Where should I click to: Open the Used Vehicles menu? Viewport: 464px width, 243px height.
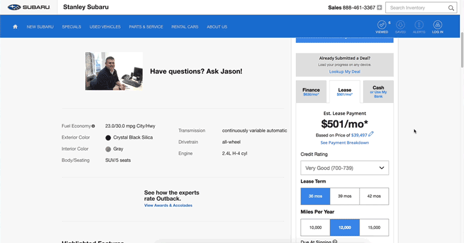pyautogui.click(x=105, y=27)
